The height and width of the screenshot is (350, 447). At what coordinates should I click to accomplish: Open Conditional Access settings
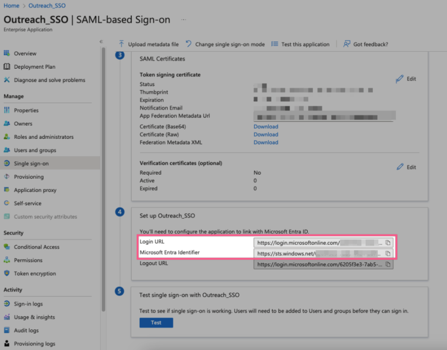(x=37, y=247)
